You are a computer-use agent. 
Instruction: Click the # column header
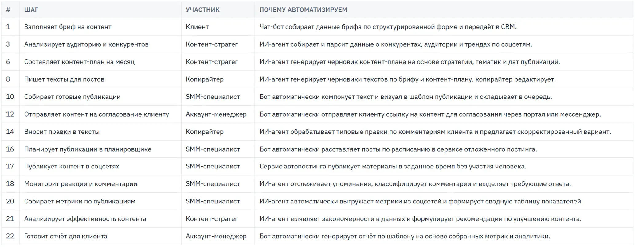(x=8, y=10)
